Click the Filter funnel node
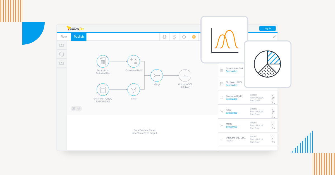The image size is (335, 175). pos(133,90)
